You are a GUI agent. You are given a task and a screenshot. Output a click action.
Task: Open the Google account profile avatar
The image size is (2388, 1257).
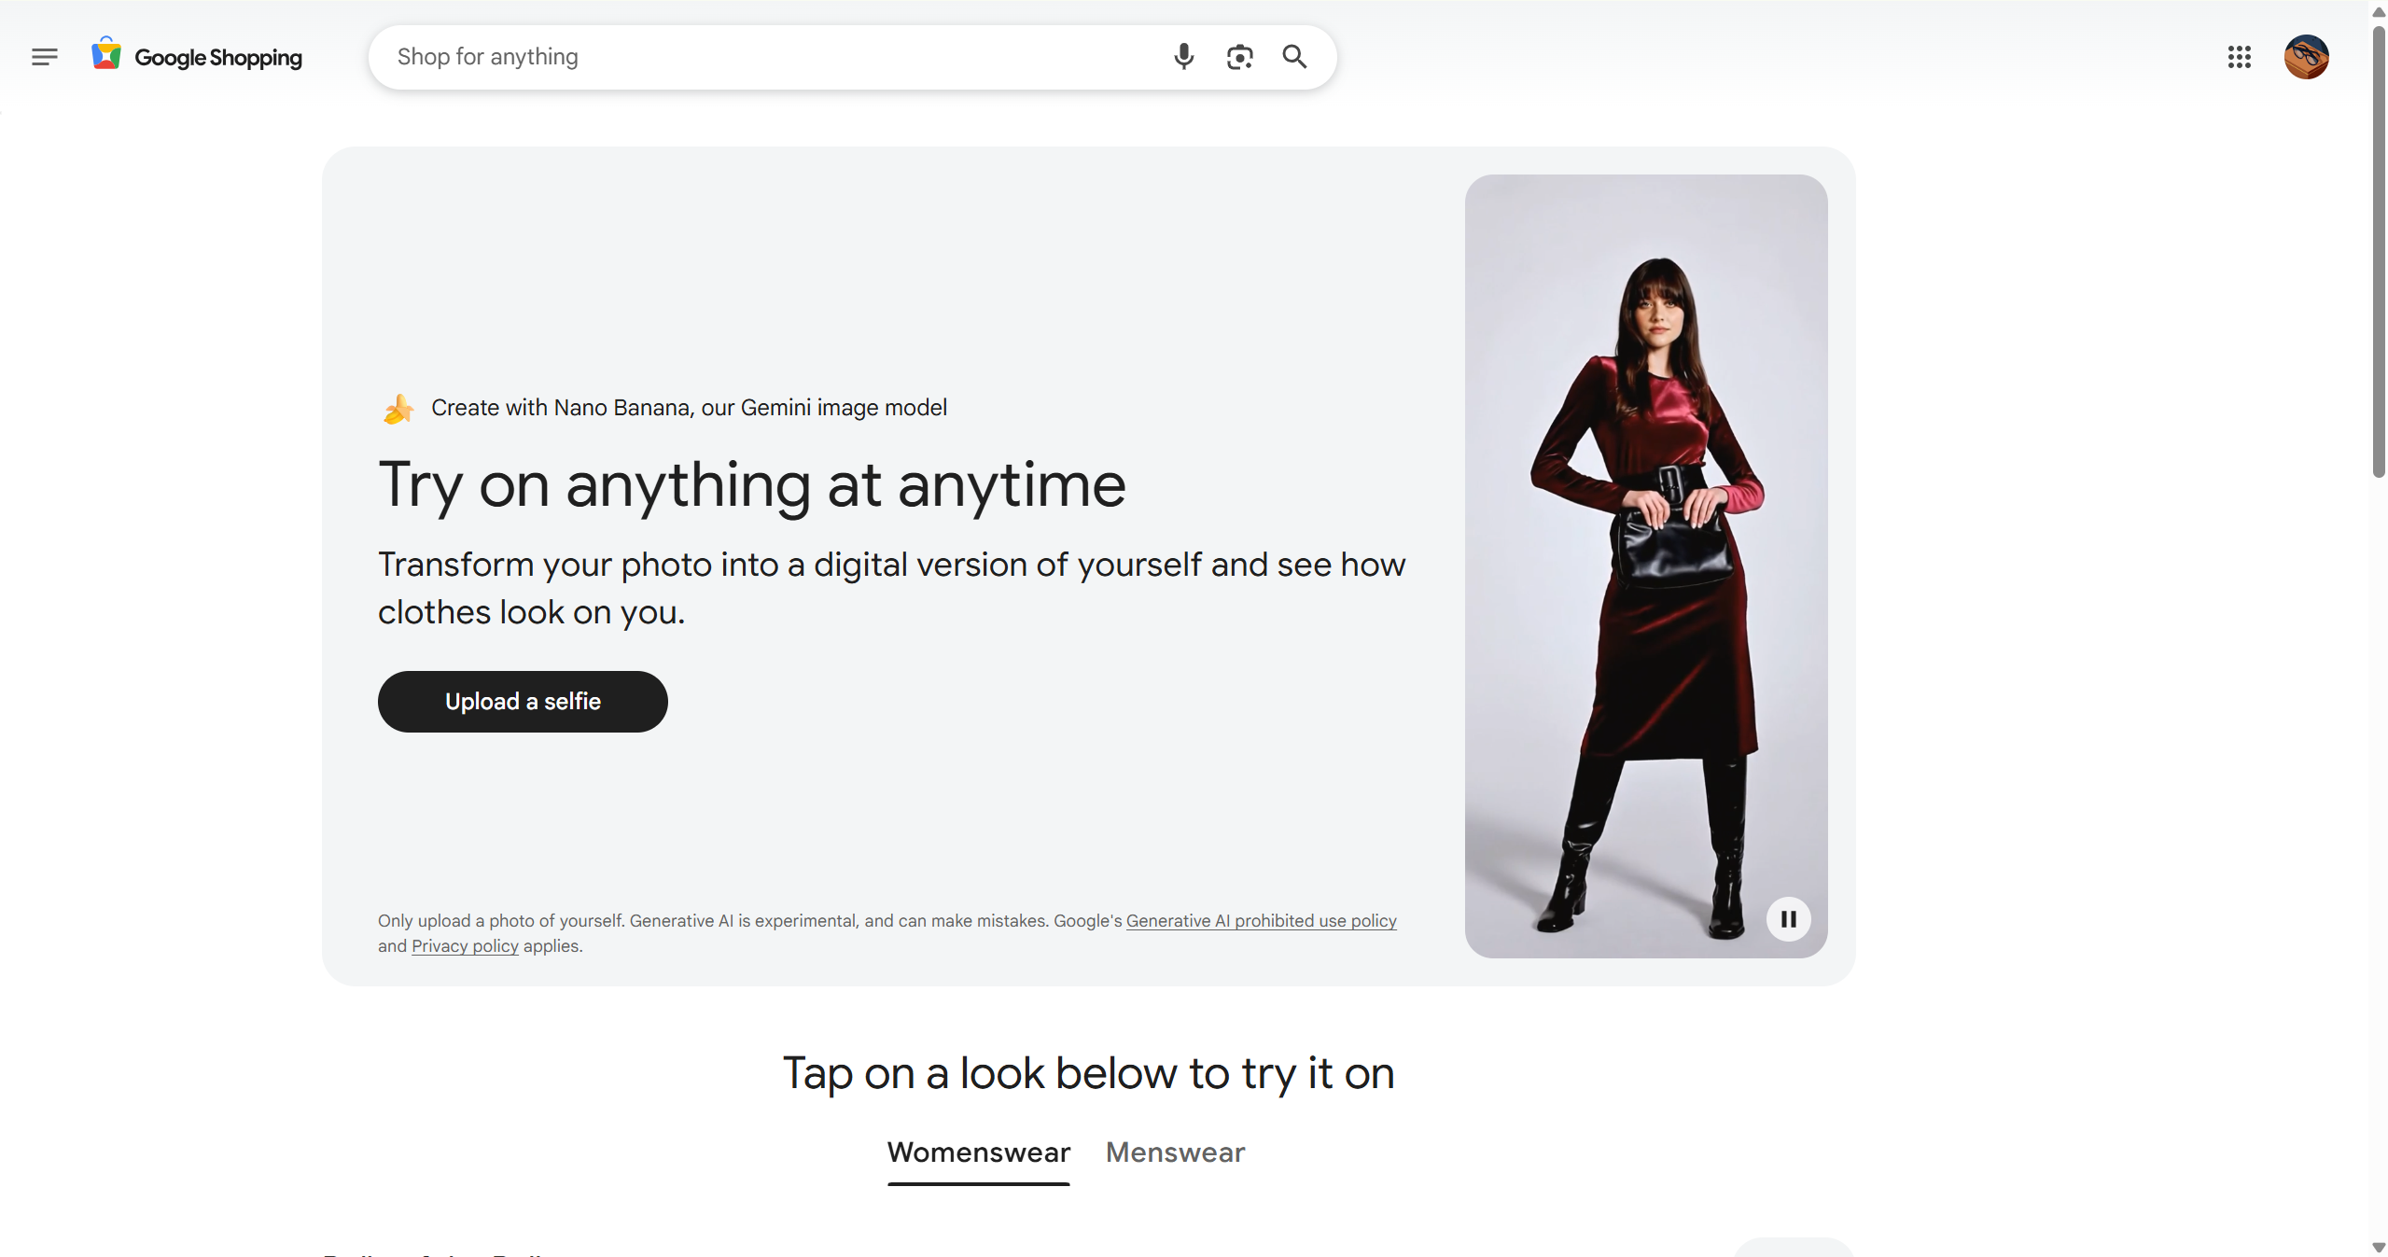[2306, 57]
